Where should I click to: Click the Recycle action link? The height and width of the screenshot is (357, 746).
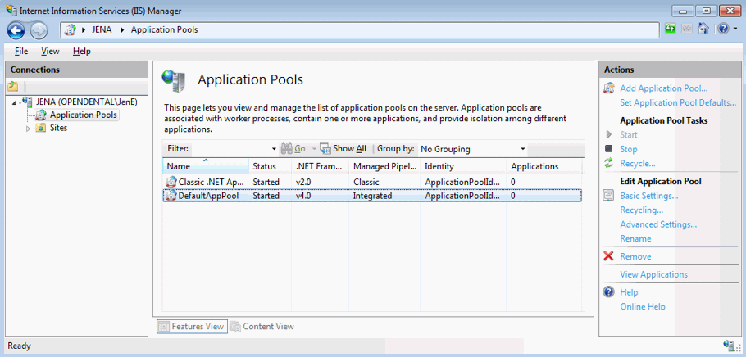(x=638, y=164)
